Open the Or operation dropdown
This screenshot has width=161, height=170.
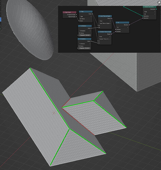(x=122, y=27)
